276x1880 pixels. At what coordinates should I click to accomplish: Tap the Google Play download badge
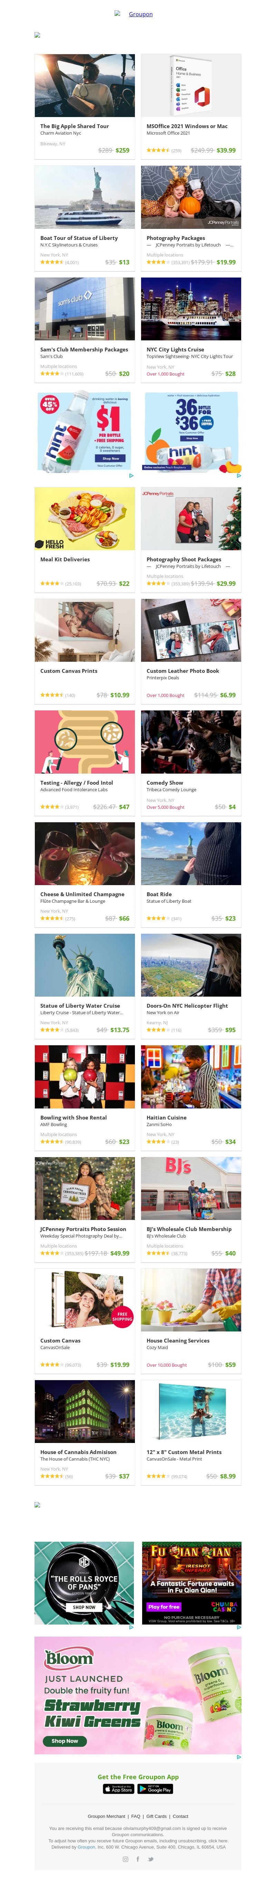point(156,1789)
